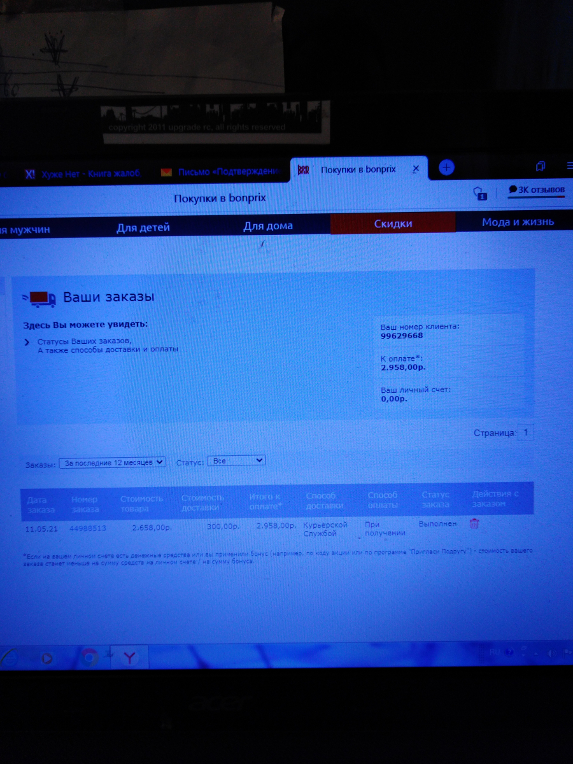The height and width of the screenshot is (764, 573).
Task: Go to page 1 of orders
Action: point(525,433)
